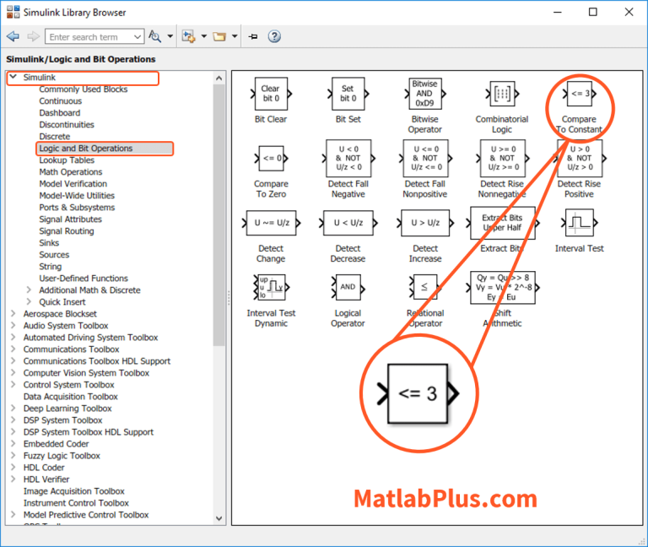This screenshot has width=648, height=547.
Task: Open help with the question mark icon
Action: 274,36
